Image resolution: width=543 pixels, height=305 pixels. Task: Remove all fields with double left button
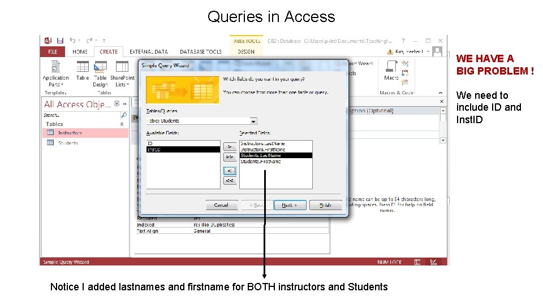point(230,181)
